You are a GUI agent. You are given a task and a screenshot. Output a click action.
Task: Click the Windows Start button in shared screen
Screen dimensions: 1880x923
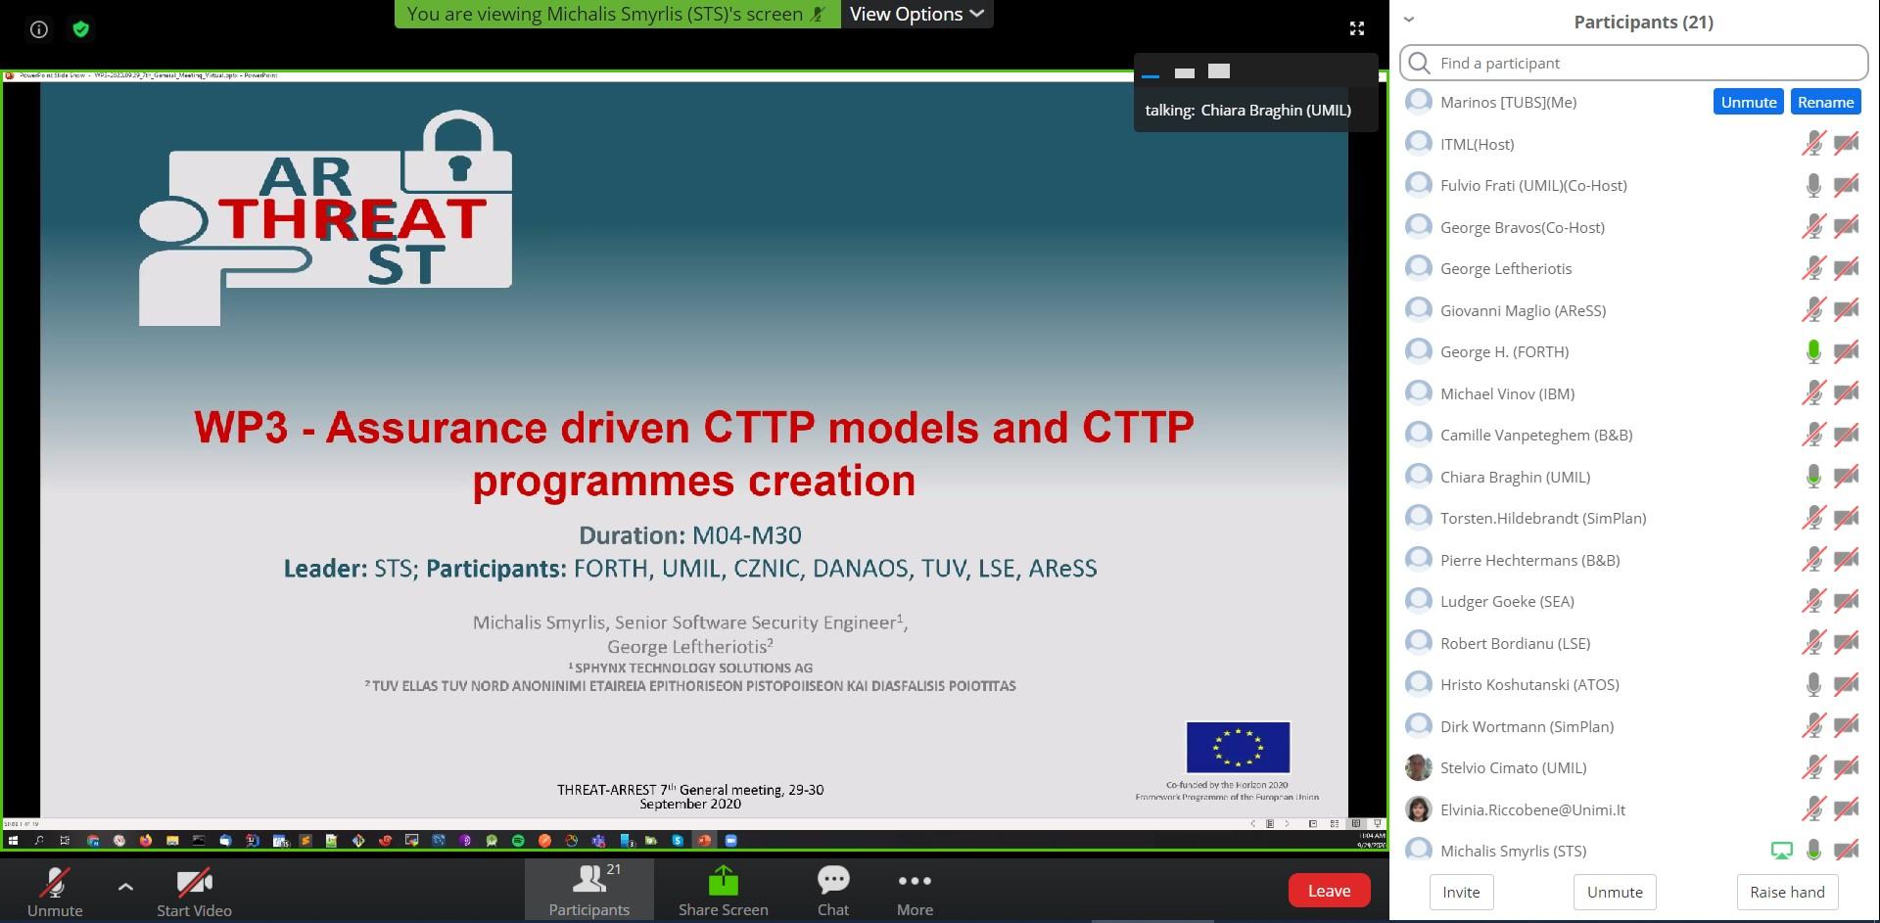13,840
